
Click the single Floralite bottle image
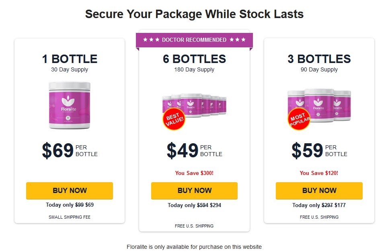[x=70, y=105]
